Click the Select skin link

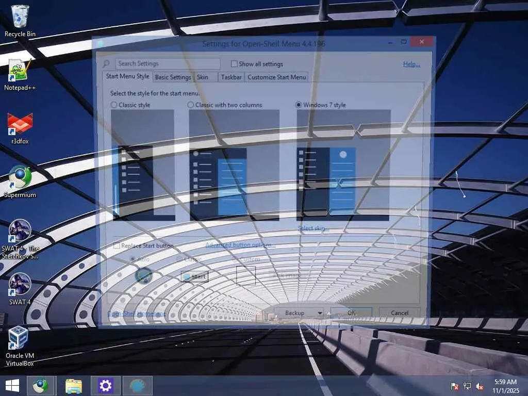tap(313, 228)
